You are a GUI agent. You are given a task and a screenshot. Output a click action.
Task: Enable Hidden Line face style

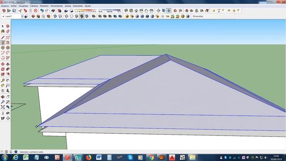coord(71,16)
